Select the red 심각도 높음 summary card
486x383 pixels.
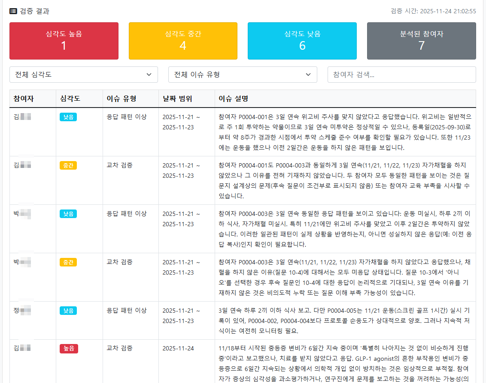pos(64,41)
